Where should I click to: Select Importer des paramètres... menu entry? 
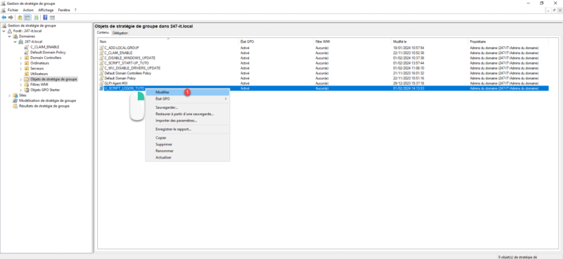pos(187,120)
